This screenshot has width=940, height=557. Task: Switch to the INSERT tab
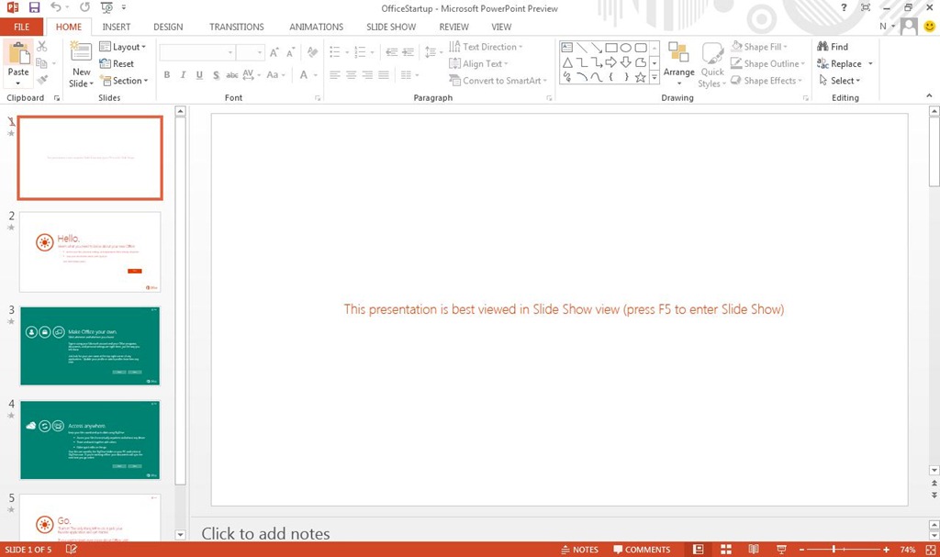117,27
